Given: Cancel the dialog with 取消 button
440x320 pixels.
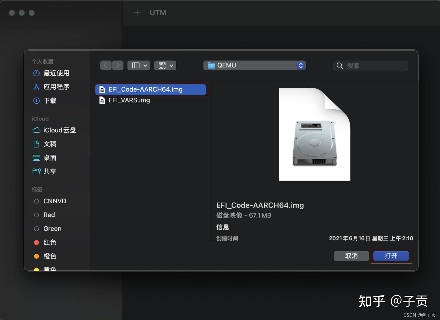Looking at the screenshot, I should click(351, 256).
